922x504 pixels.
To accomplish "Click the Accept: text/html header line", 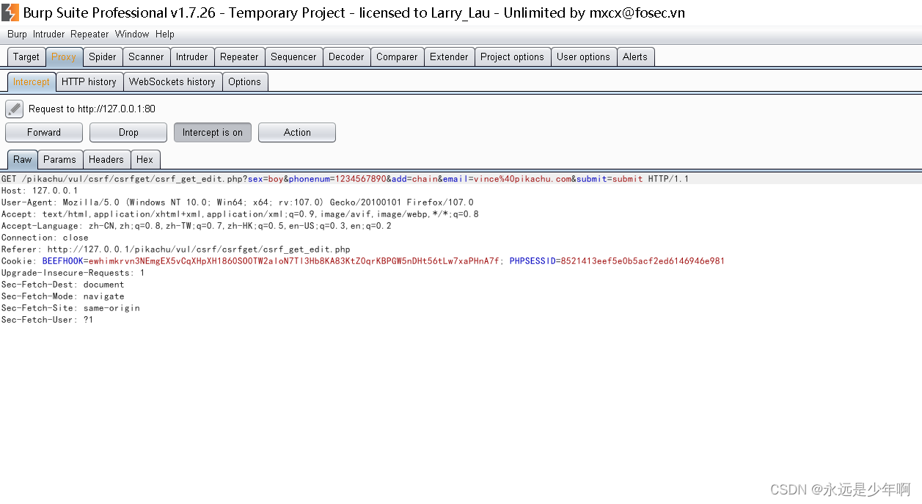I will pyautogui.click(x=240, y=214).
